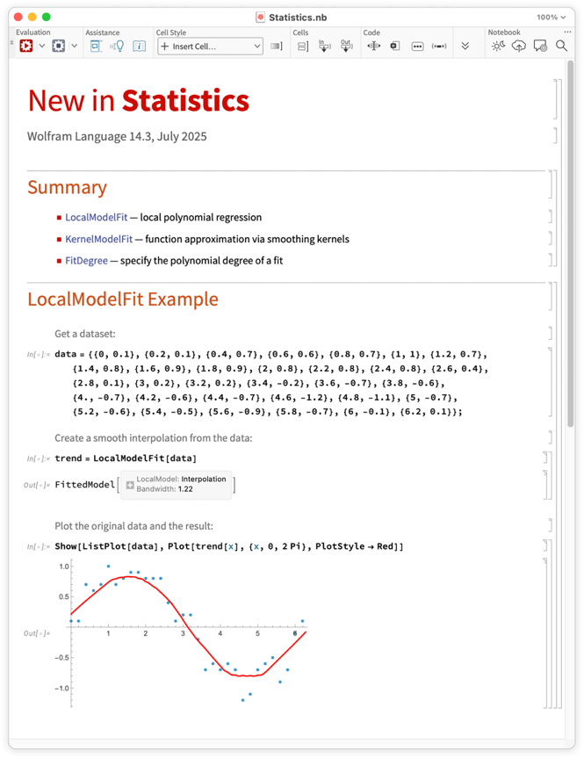Viewport: 584px width, 758px height.
Task: Click the second Code icon with small square
Action: click(x=395, y=46)
